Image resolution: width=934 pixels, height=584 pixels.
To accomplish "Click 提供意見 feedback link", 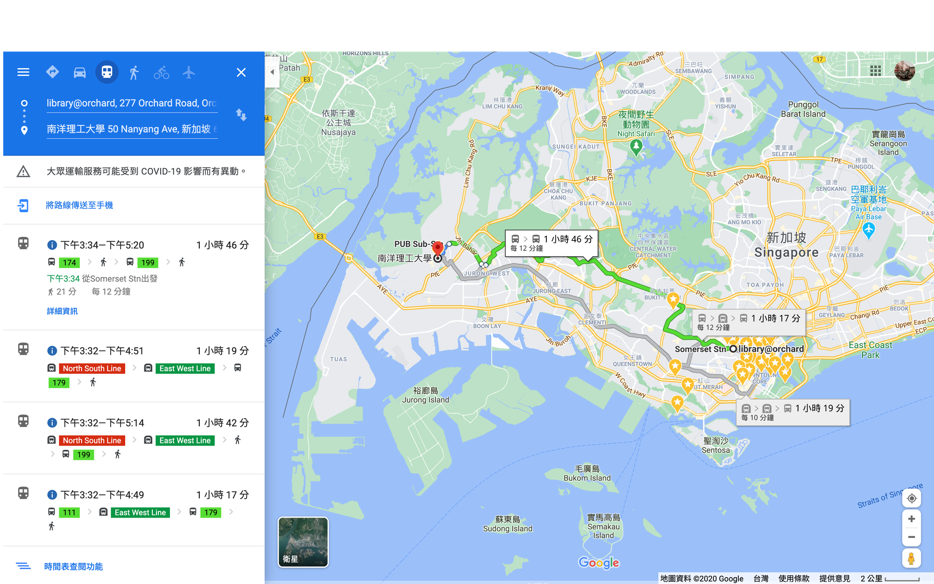I will pos(835,578).
